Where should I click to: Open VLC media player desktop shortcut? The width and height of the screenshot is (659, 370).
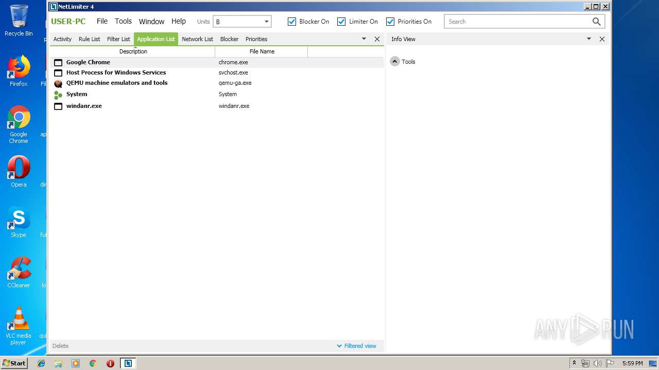point(19,326)
